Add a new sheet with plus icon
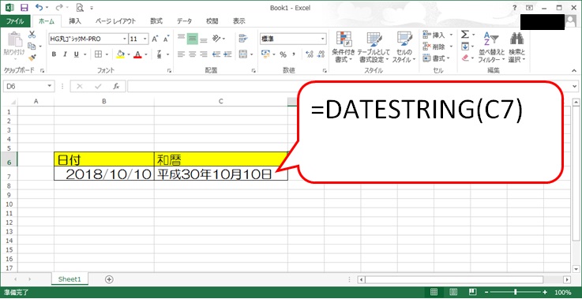 point(109,279)
